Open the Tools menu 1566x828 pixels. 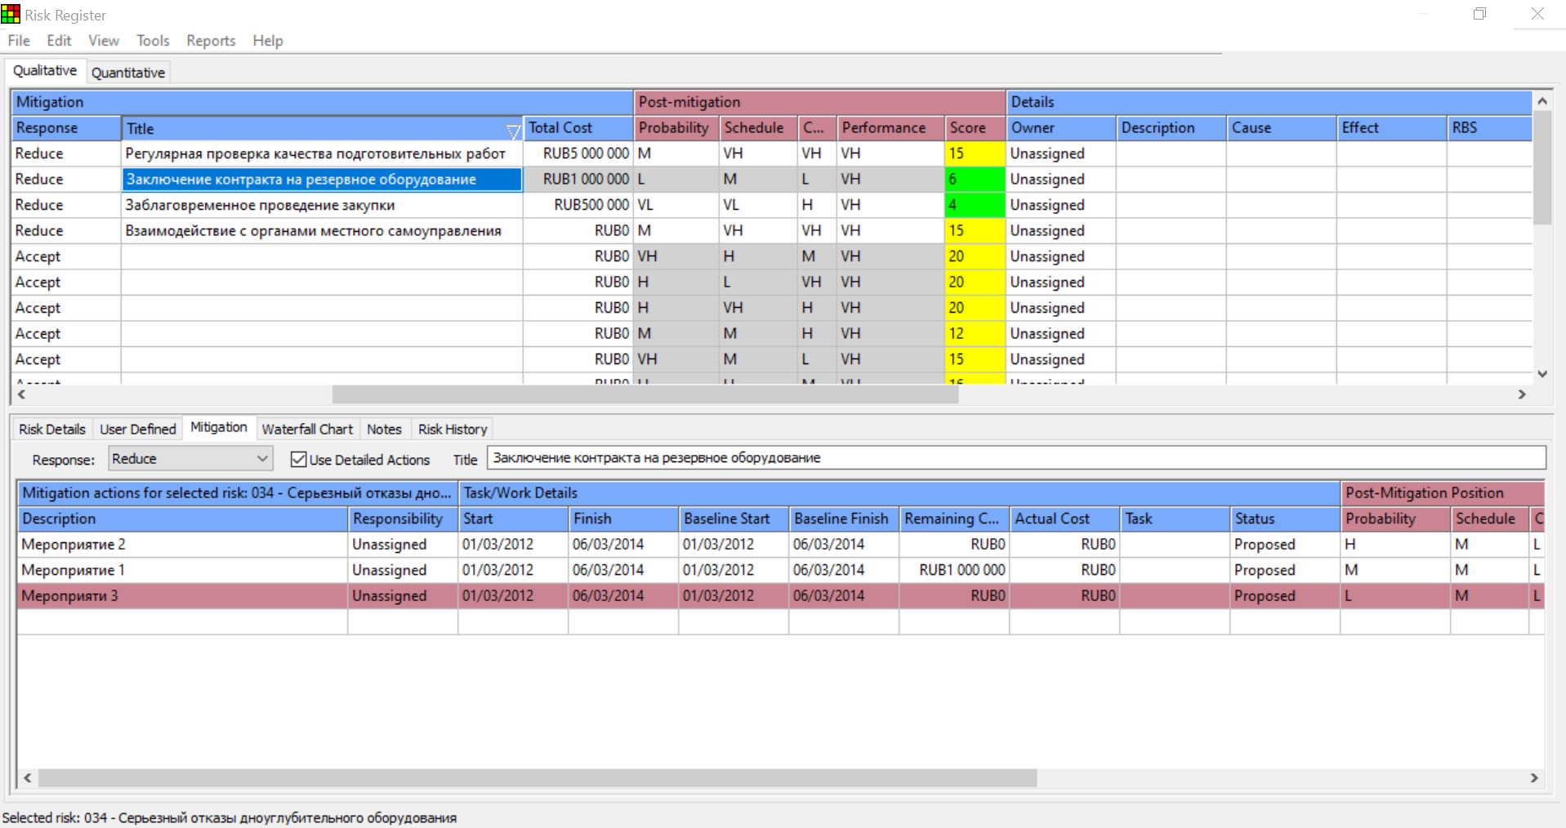coord(153,41)
